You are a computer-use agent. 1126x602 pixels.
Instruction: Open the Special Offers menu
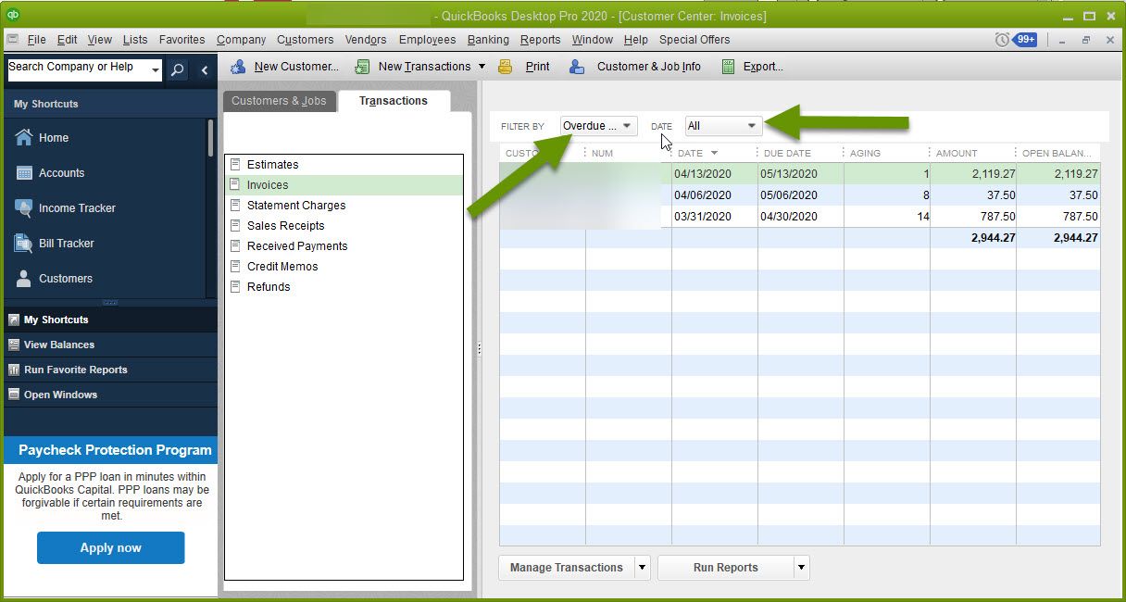point(694,40)
